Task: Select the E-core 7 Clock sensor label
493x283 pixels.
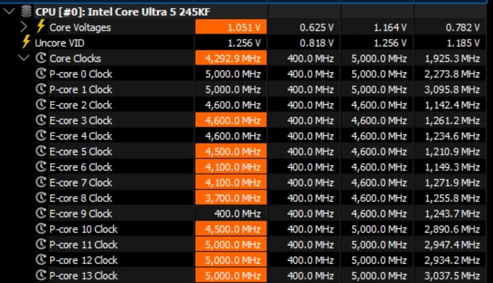Action: [x=80, y=183]
